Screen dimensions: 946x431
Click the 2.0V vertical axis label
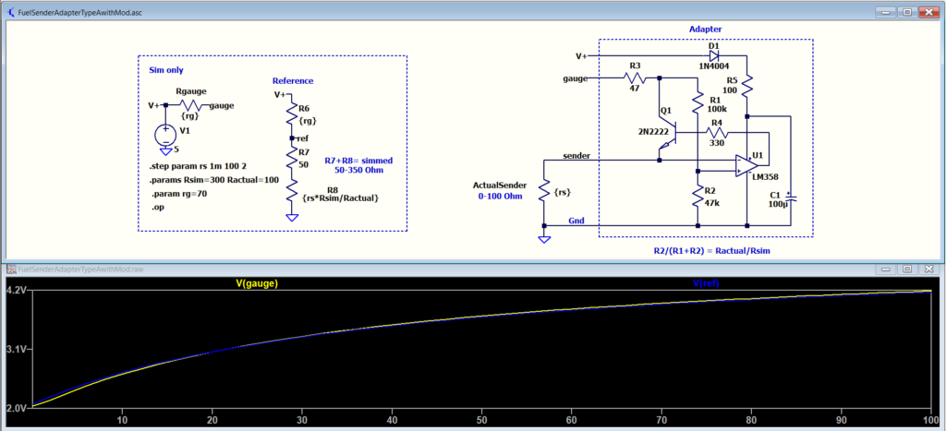(x=17, y=408)
